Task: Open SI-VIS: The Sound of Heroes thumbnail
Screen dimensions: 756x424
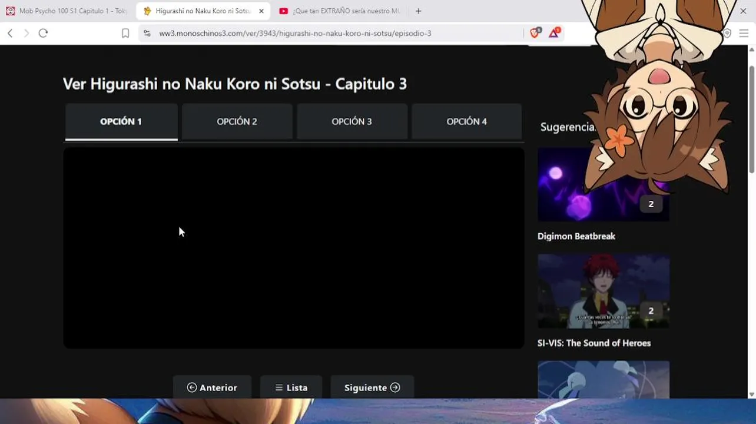Action: click(x=603, y=291)
